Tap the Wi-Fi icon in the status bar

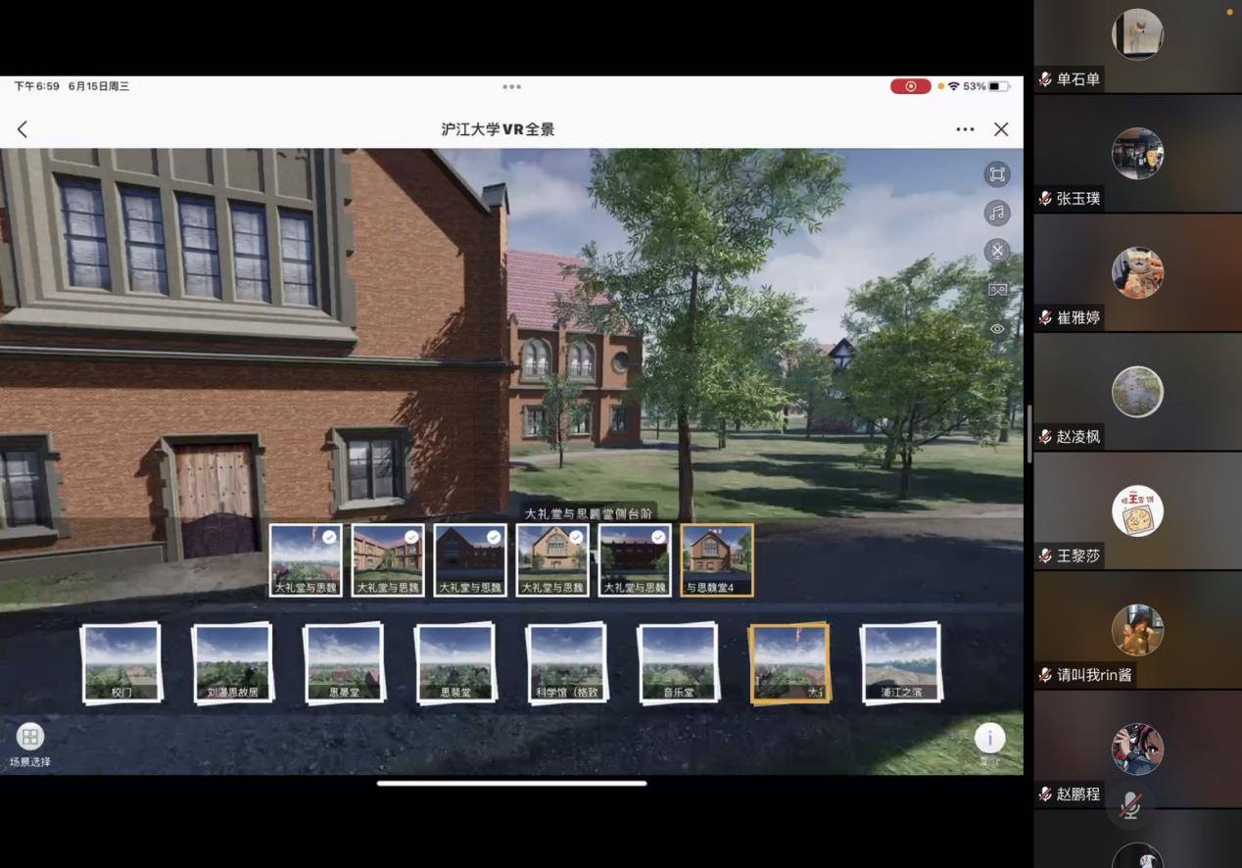(x=953, y=86)
